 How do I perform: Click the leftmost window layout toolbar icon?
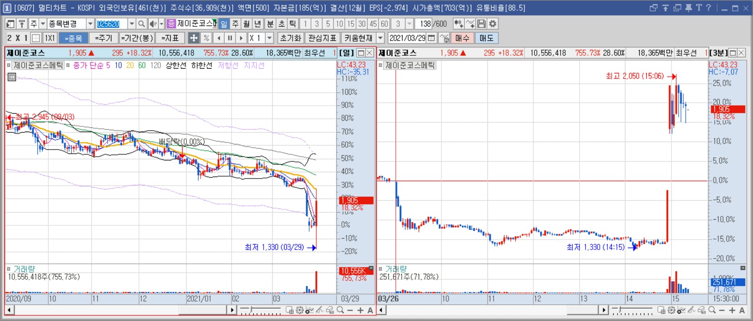pyautogui.click(x=10, y=24)
